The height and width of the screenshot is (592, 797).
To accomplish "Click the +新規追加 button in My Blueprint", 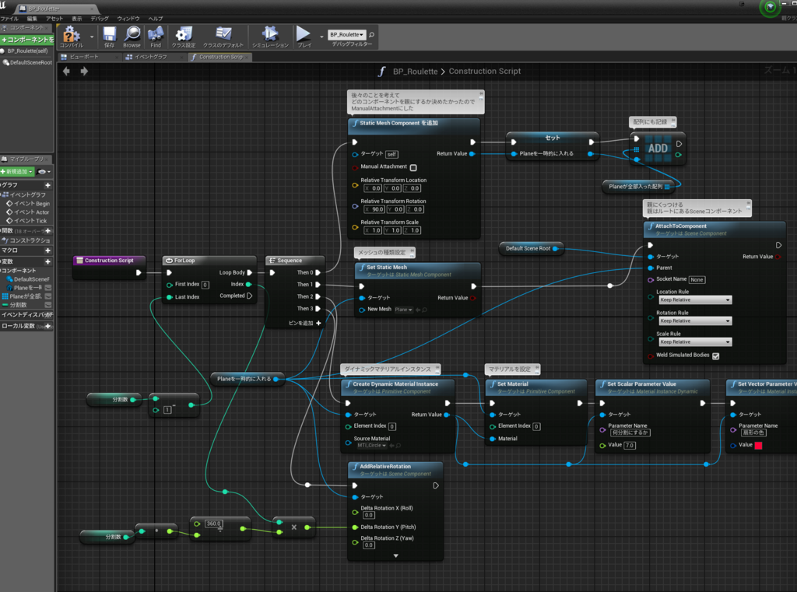I will (x=17, y=172).
